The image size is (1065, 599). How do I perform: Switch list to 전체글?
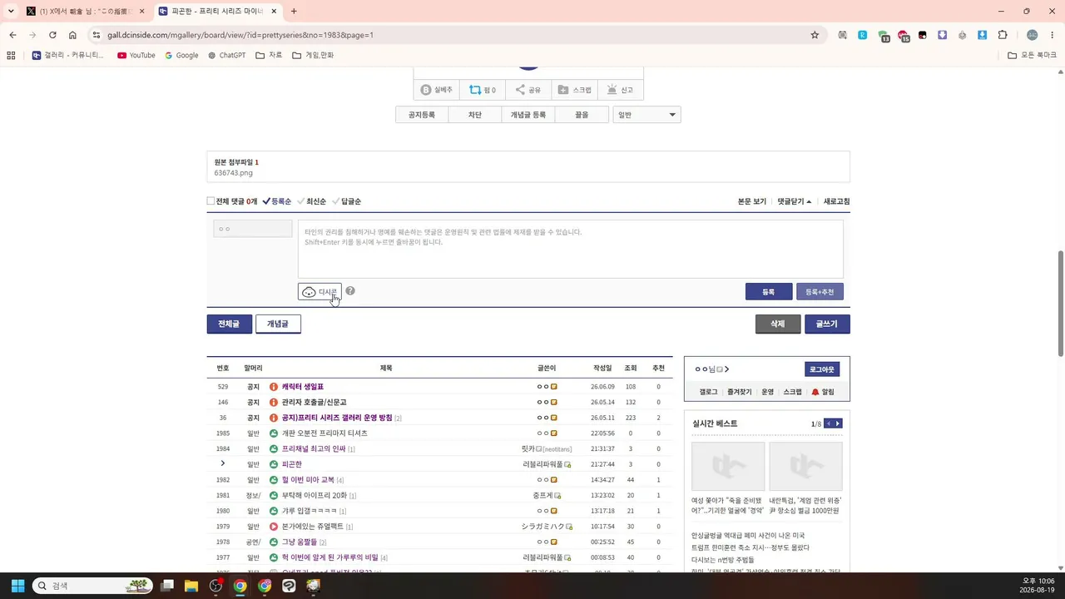pyautogui.click(x=229, y=324)
